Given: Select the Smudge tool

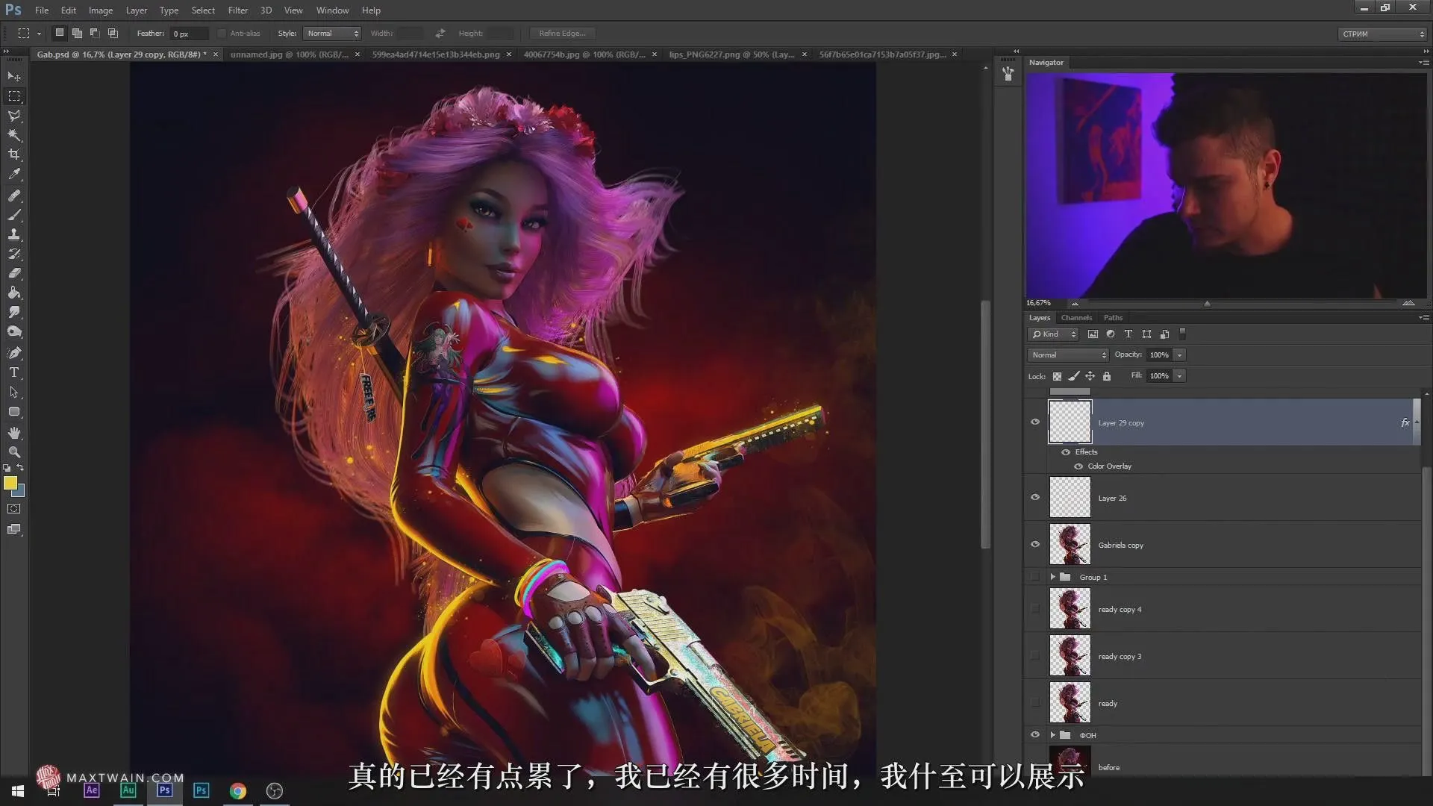Looking at the screenshot, I should tap(14, 312).
